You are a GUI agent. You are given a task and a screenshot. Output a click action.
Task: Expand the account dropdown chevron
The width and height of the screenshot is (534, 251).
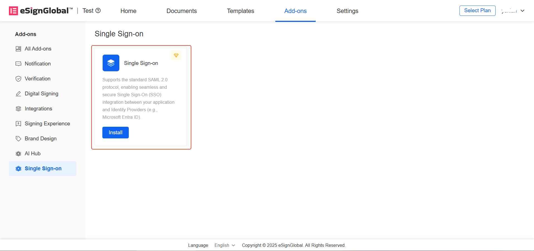coord(523,11)
